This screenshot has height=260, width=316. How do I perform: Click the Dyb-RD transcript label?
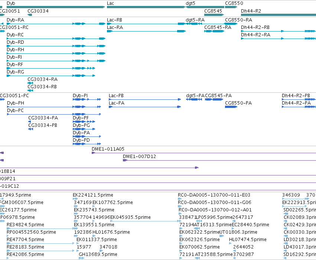click(x=15, y=42)
